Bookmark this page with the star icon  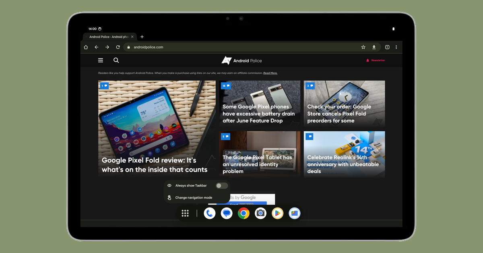[x=363, y=47]
